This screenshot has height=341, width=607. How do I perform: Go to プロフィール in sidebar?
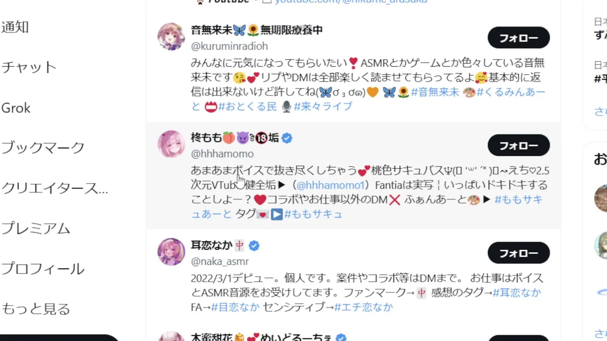(x=43, y=269)
